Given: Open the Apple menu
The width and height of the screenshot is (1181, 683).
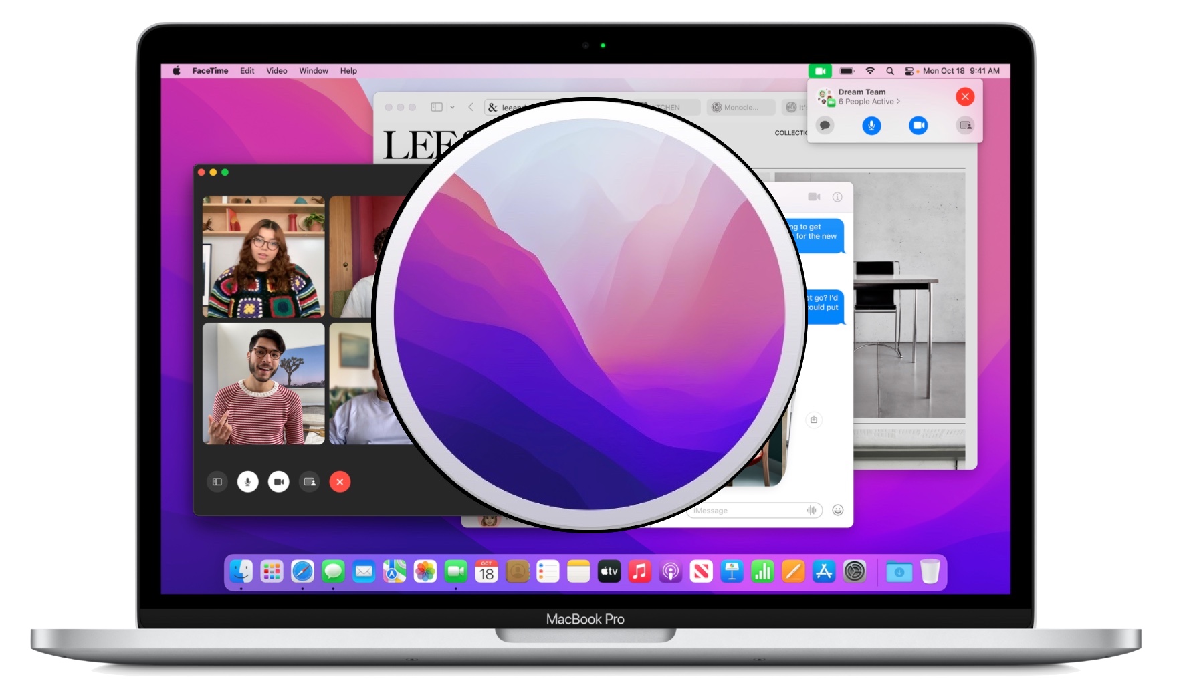Looking at the screenshot, I should pos(177,71).
